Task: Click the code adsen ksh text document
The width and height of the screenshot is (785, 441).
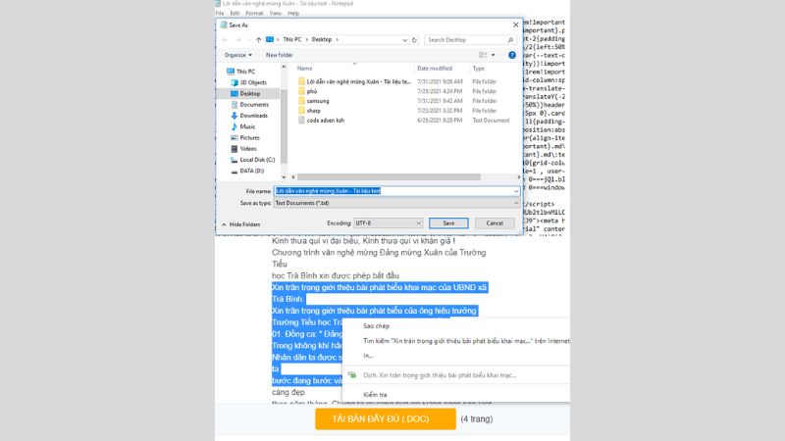Action: pyautogui.click(x=326, y=121)
